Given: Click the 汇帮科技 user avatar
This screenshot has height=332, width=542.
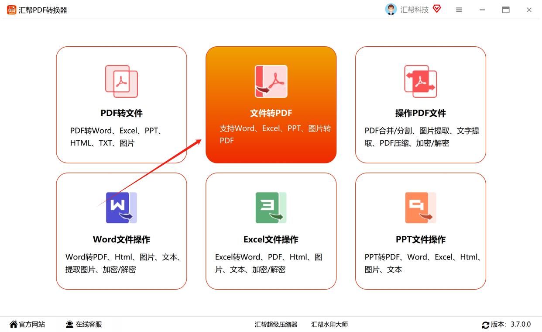Looking at the screenshot, I should 391,9.
